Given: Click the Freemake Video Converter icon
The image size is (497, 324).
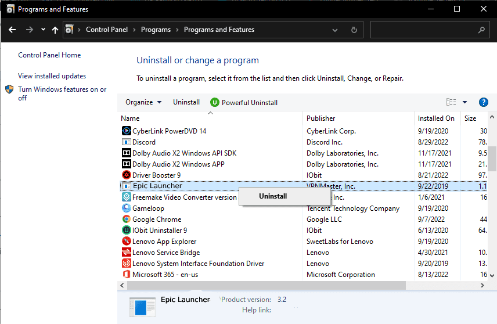Looking at the screenshot, I should (127, 197).
